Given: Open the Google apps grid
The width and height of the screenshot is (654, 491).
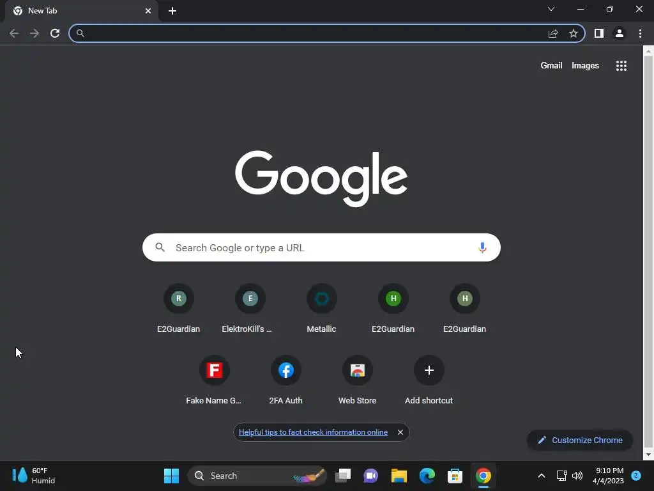Looking at the screenshot, I should pyautogui.click(x=621, y=66).
